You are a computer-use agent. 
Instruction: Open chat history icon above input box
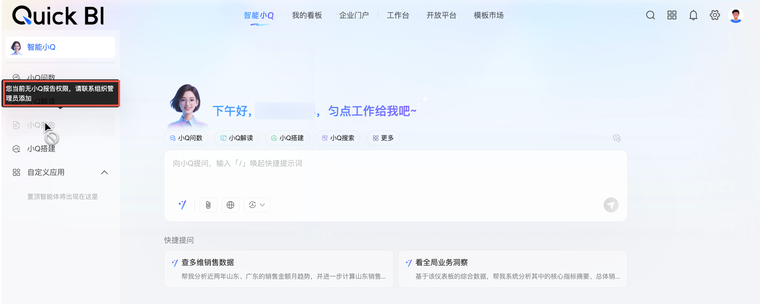pos(617,138)
